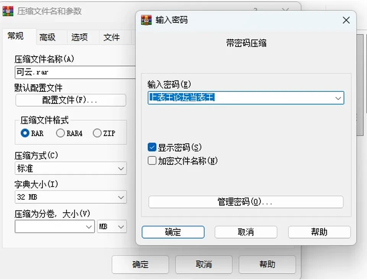This screenshot has width=367, height=280.
Task: Toggle the 显示密码 checkbox
Action: pyautogui.click(x=152, y=147)
